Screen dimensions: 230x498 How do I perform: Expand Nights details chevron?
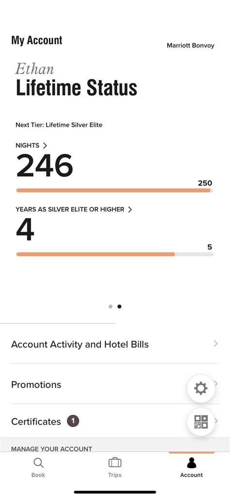(x=45, y=145)
